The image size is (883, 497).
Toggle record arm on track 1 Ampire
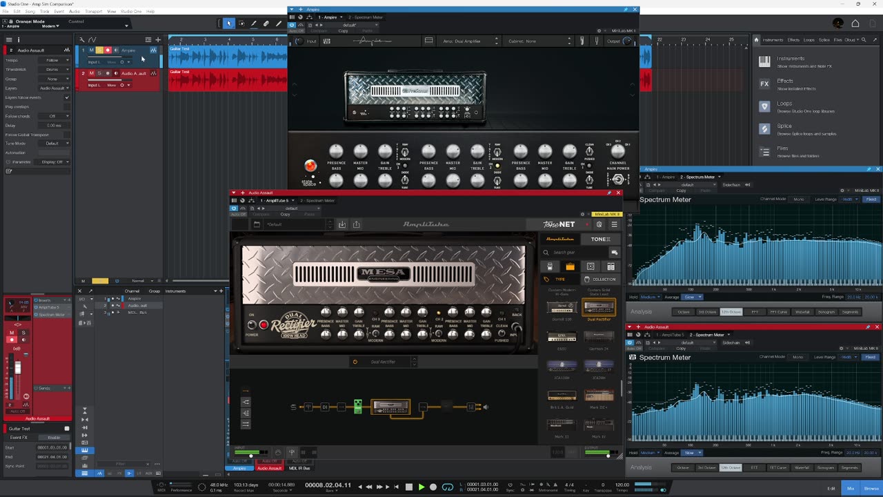click(x=108, y=50)
